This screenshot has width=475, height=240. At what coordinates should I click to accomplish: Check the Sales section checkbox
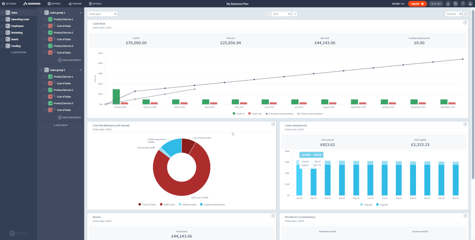(x=2, y=13)
